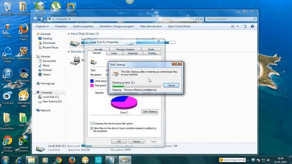Click the drive usage pie chart

point(124,102)
